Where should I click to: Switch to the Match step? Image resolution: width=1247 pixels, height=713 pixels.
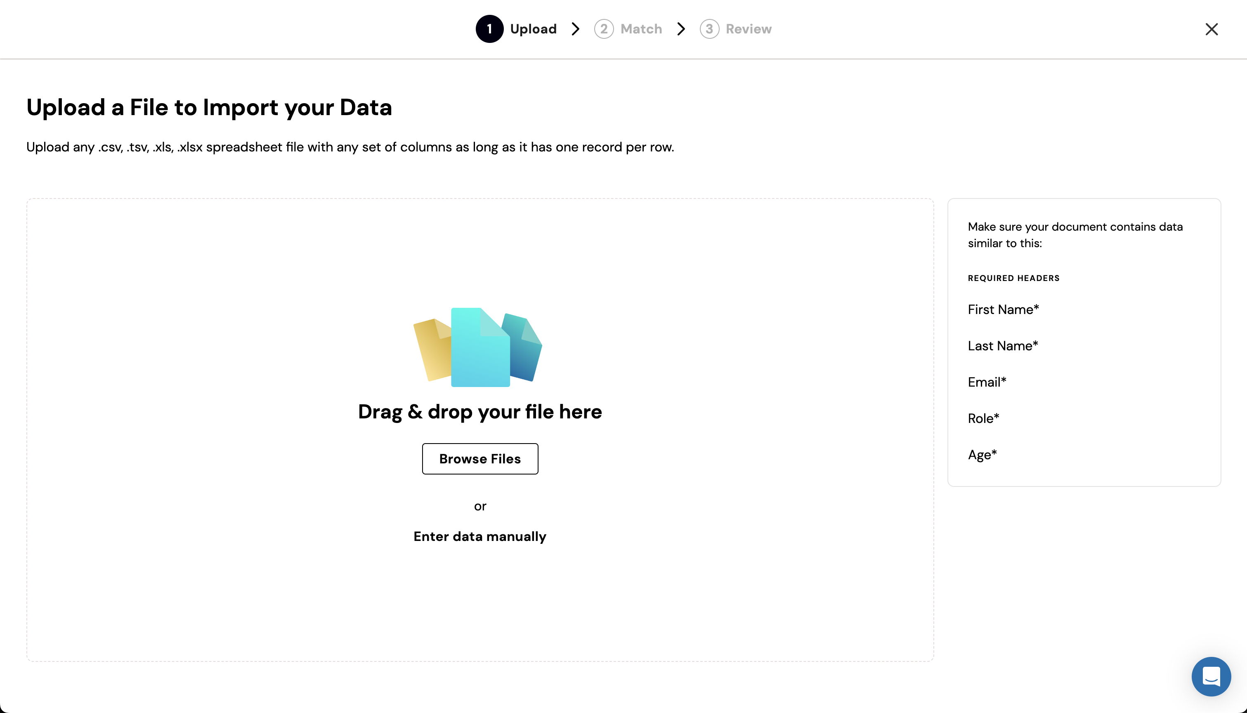tap(640, 29)
